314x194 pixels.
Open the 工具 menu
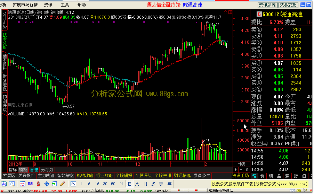(65, 5)
